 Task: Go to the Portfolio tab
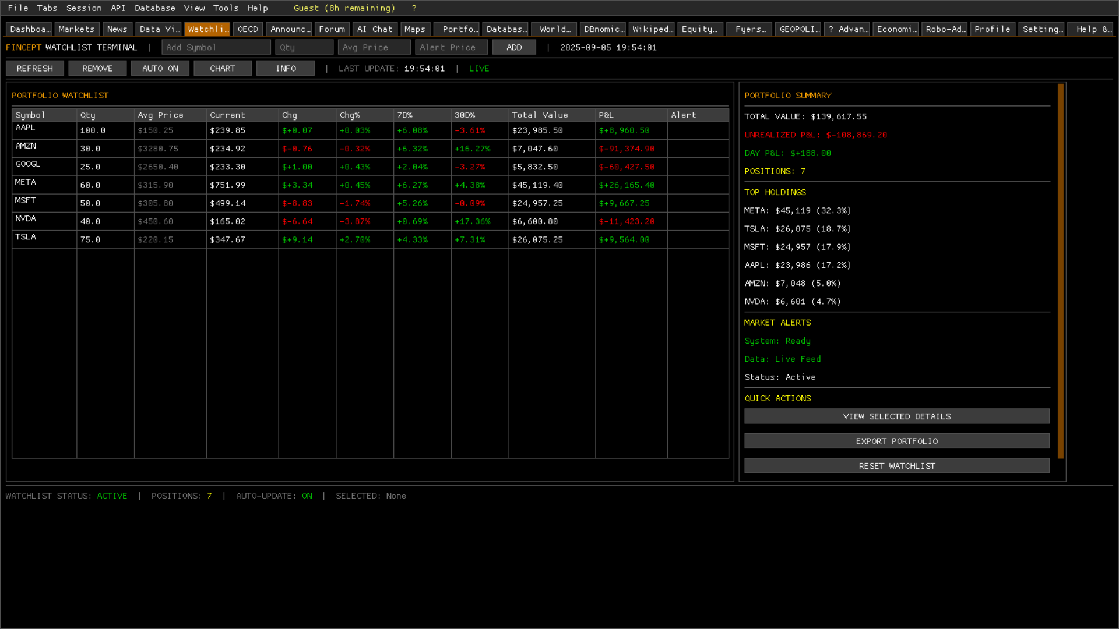[459, 29]
